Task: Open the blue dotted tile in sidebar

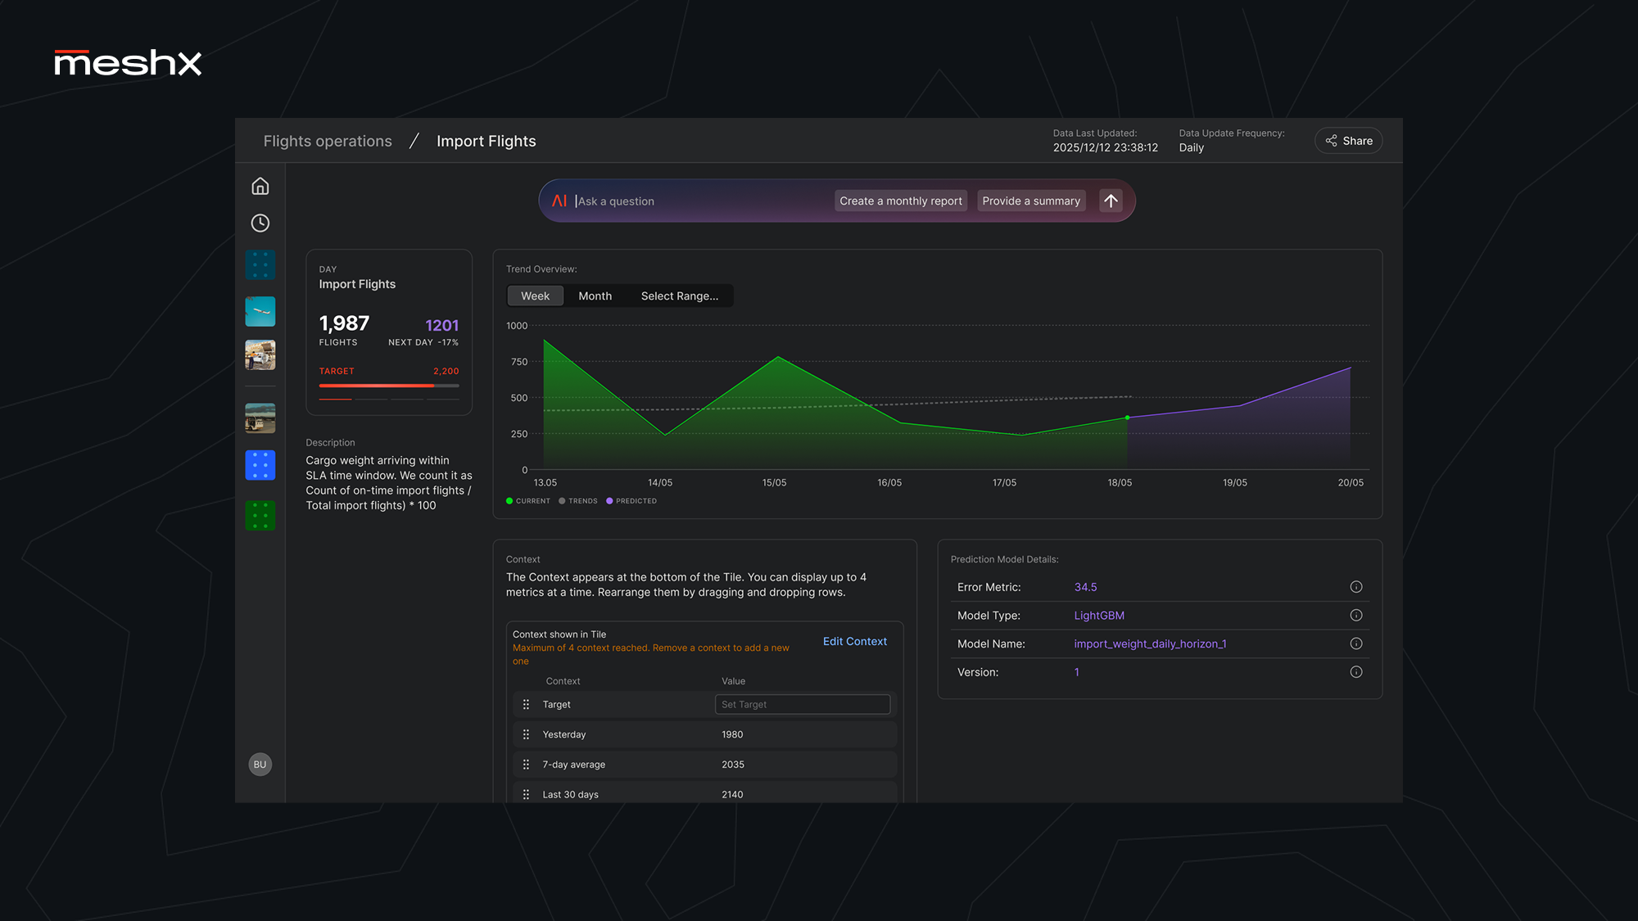Action: 260,465
